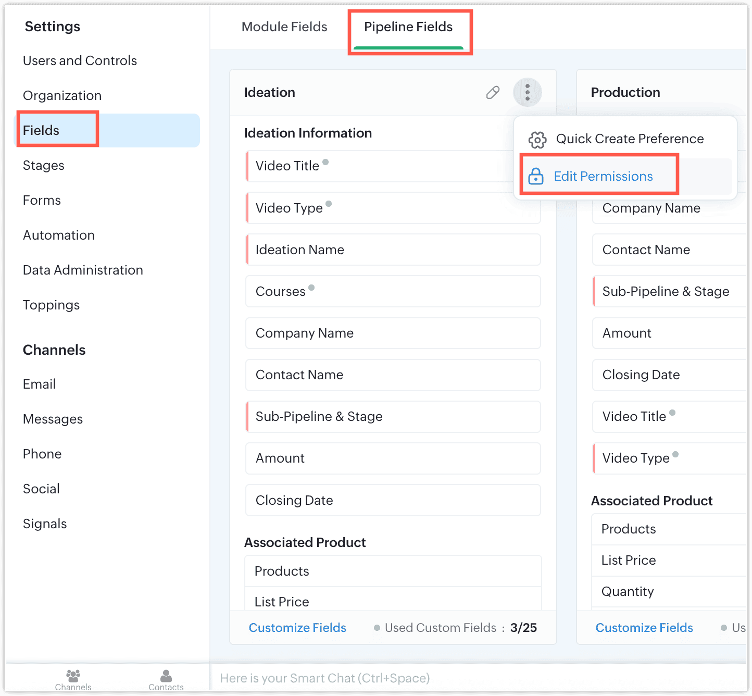This screenshot has height=696, width=752.
Task: Select Quick Create Preference menu option
Action: tap(630, 139)
